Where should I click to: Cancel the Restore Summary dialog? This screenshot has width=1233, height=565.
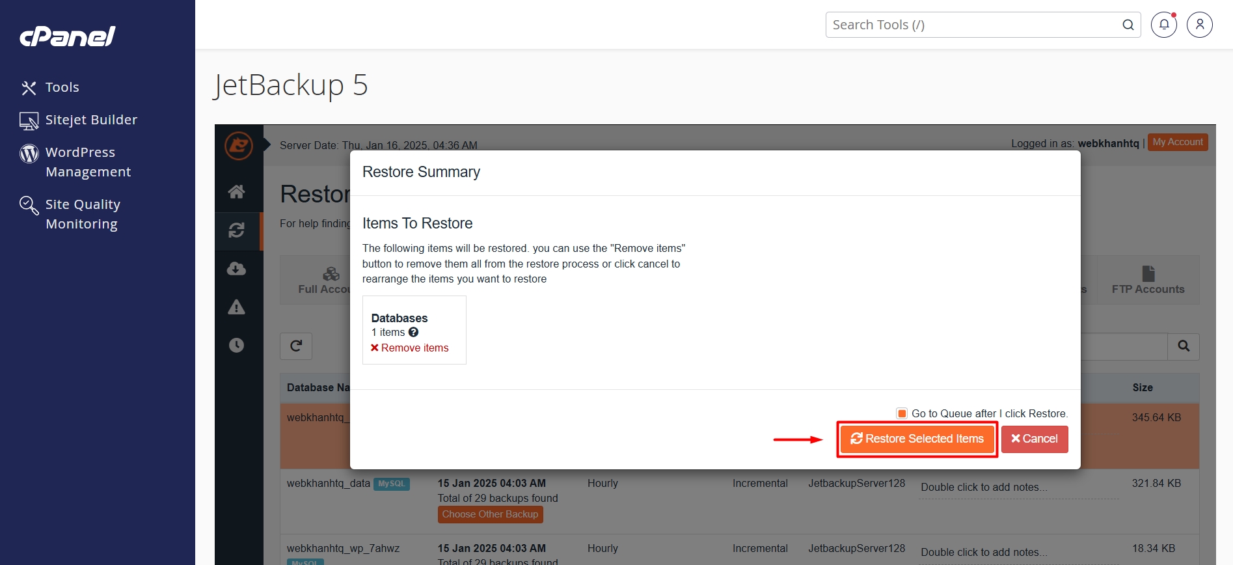pos(1034,439)
